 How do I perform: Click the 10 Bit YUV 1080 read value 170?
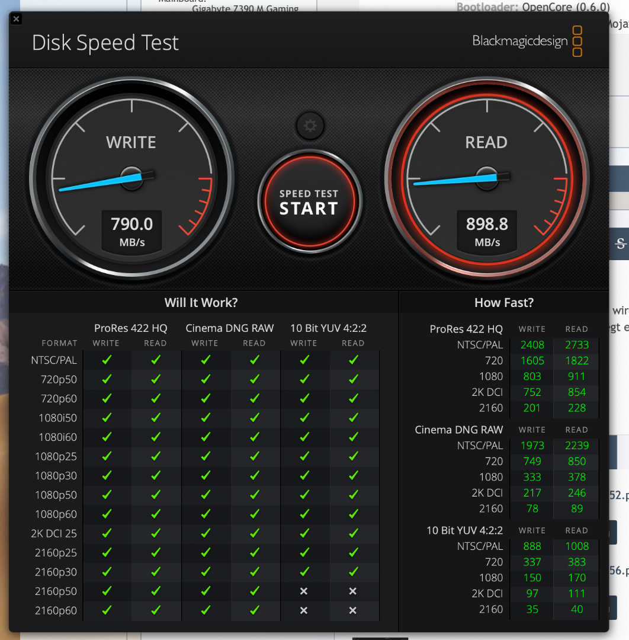coord(577,578)
